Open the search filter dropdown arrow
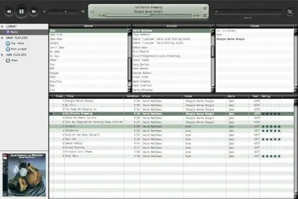 tap(216, 12)
